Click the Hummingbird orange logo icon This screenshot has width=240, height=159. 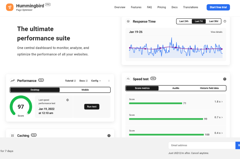(x=10, y=7)
